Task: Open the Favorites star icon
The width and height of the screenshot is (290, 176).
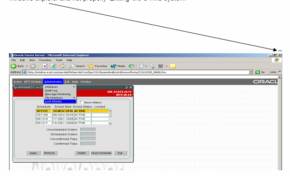Action: tap(91, 66)
